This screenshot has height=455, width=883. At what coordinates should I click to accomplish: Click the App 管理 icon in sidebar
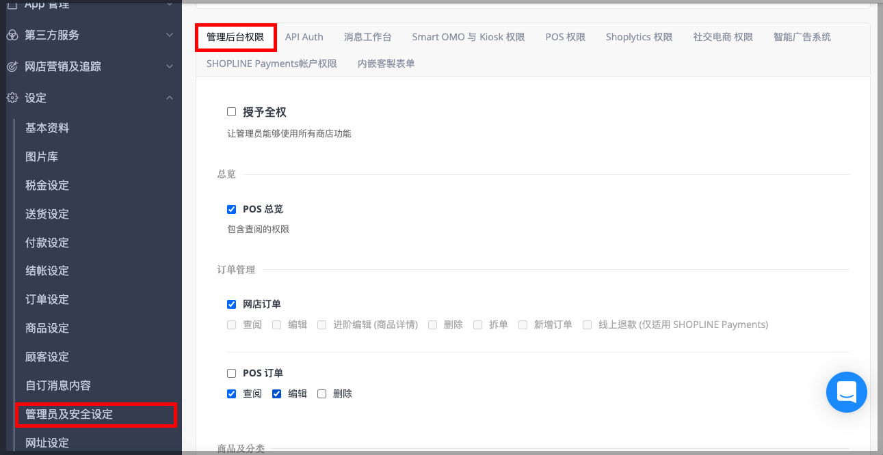[12, 5]
